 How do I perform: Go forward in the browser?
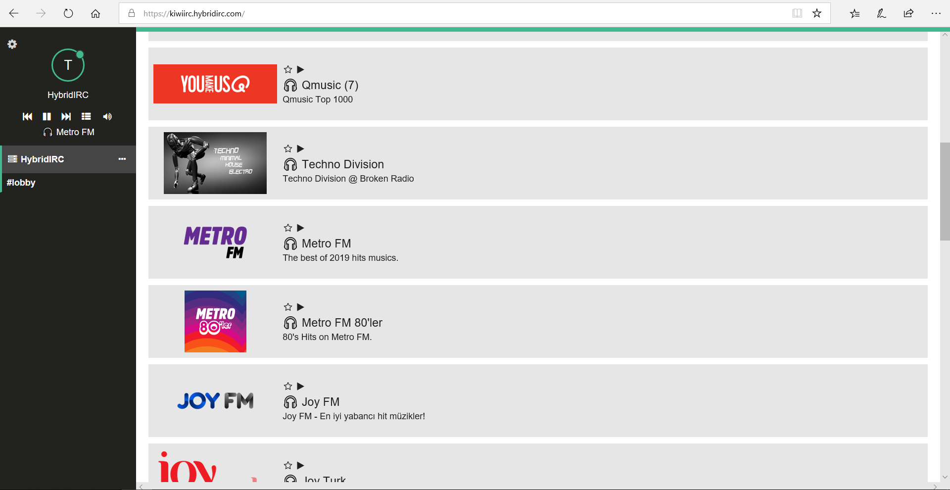click(41, 13)
